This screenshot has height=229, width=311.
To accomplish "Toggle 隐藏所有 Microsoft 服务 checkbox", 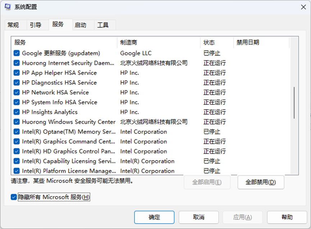I will pos(14,197).
